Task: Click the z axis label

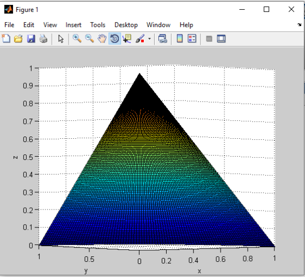Action: click(16, 157)
